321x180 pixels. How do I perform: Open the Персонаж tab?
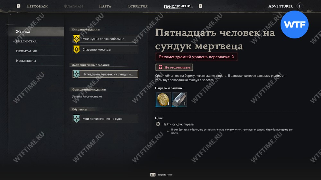[37, 6]
